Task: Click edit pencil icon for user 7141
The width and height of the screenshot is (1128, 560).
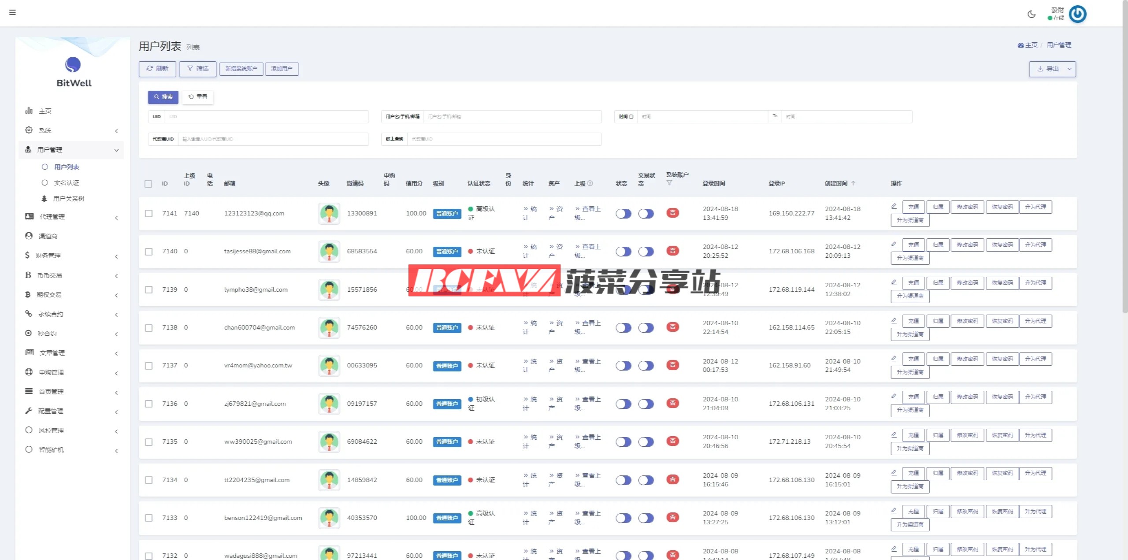Action: click(x=894, y=206)
